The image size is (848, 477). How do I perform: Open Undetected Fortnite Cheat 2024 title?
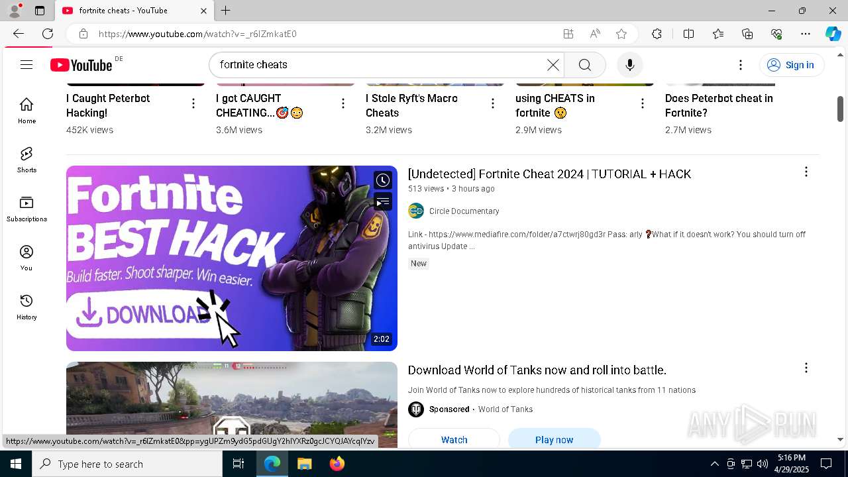[x=549, y=174]
